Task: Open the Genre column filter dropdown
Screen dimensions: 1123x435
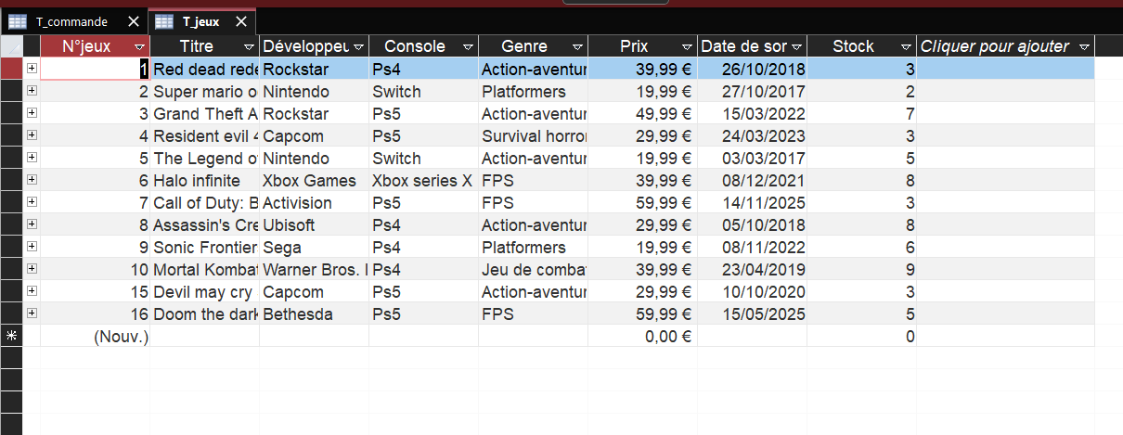Action: click(577, 46)
